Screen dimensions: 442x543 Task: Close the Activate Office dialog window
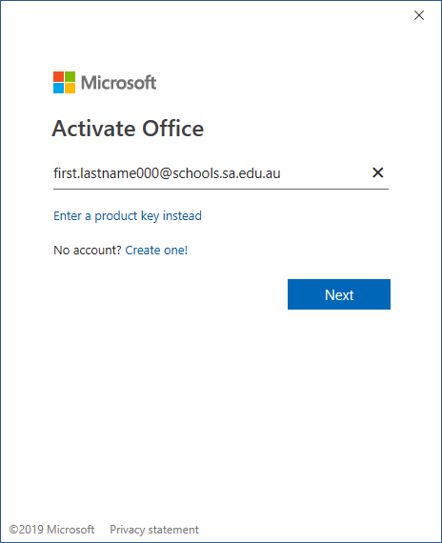point(419,15)
